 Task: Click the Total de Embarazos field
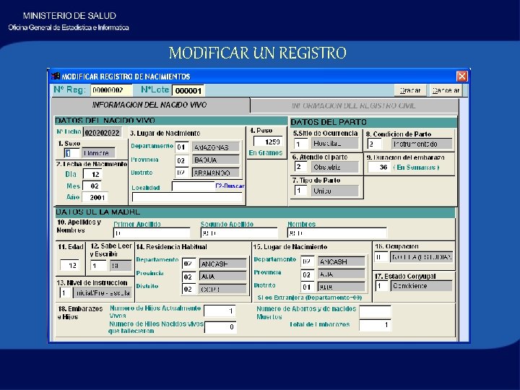click(x=375, y=325)
